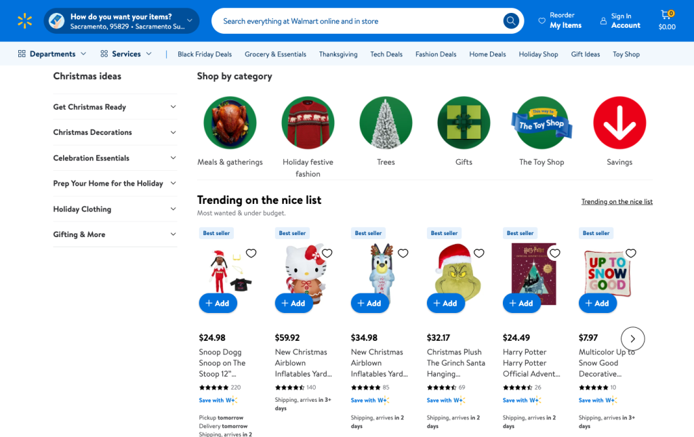
Task: Open the Thanksgiving nav link
Action: pos(338,54)
